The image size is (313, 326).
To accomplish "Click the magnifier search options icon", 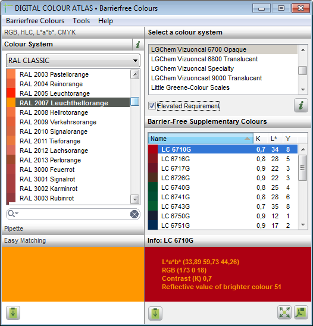I will coord(13,214).
